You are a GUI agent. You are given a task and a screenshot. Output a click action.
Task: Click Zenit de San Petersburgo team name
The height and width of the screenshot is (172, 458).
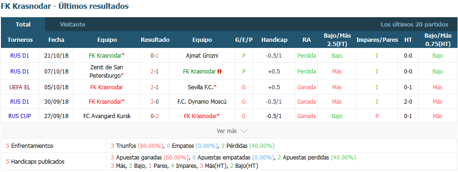[x=107, y=72]
